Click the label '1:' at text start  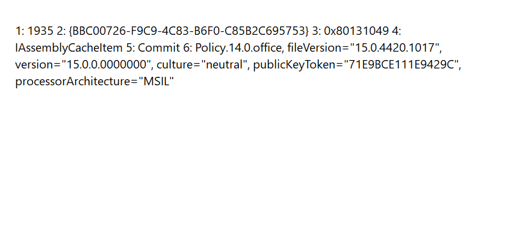(x=20, y=31)
